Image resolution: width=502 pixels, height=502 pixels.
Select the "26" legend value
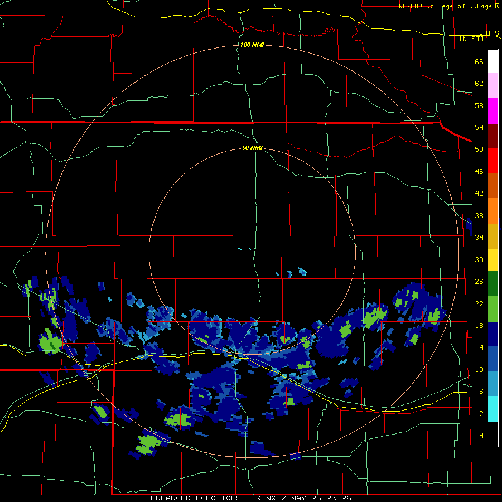pyautogui.click(x=479, y=282)
